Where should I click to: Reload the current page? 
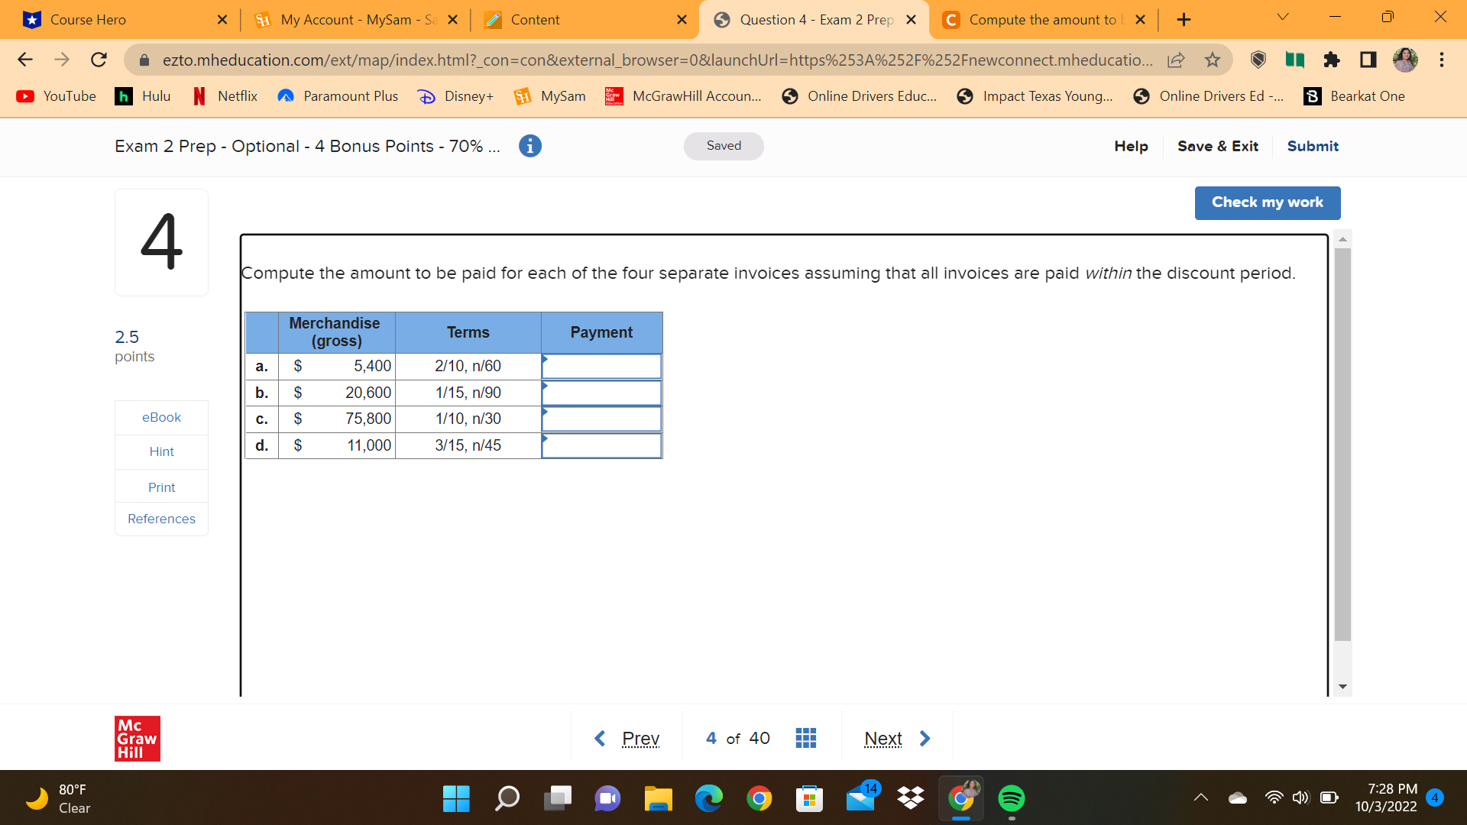pyautogui.click(x=99, y=60)
